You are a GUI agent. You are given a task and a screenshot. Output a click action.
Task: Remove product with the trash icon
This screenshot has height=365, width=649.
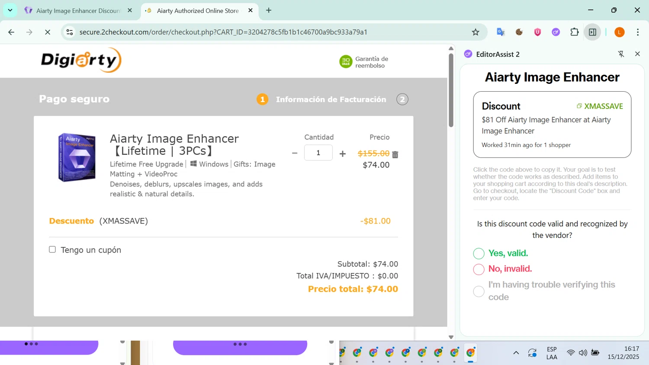(395, 154)
